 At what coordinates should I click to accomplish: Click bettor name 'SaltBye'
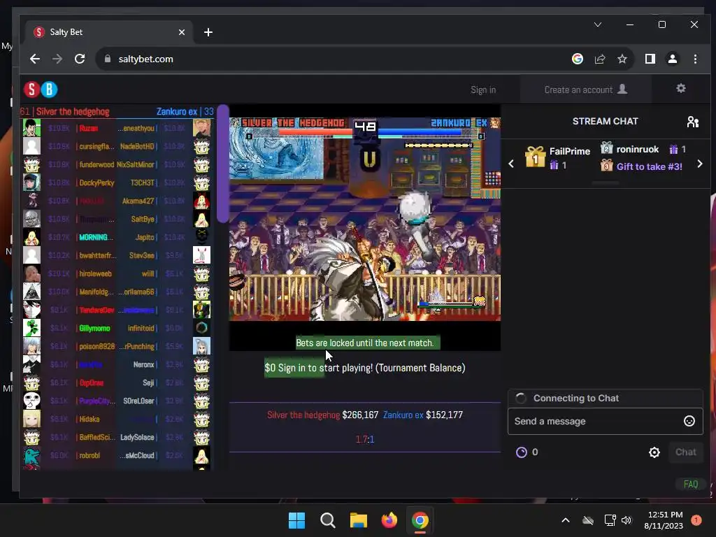[x=143, y=219]
